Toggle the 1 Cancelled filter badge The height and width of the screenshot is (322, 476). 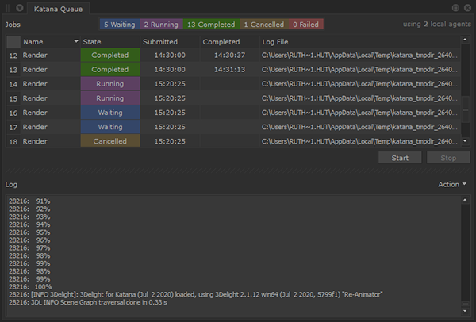(263, 25)
